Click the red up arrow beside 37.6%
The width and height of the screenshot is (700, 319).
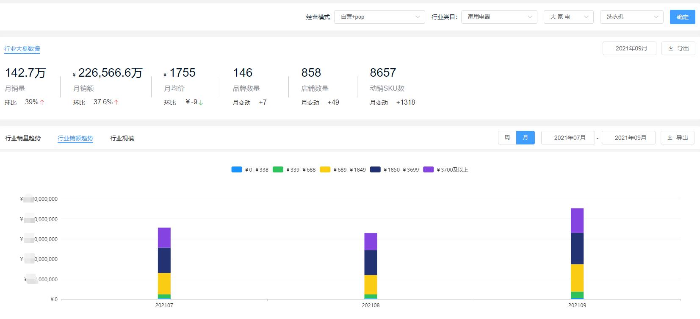pos(116,102)
